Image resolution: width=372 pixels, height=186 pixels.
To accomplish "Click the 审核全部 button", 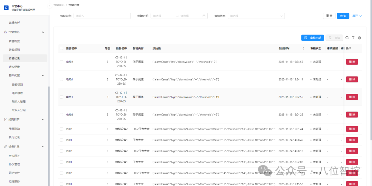I will pos(313,38).
